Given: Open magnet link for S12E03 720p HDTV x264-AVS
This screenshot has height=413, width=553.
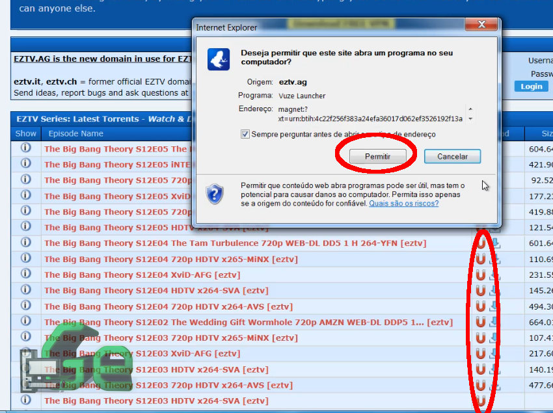Looking at the screenshot, I should click(x=481, y=385).
